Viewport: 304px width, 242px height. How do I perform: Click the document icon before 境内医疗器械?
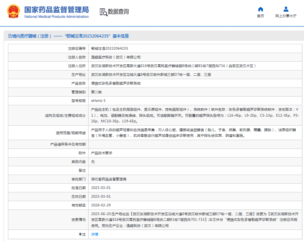10,36
